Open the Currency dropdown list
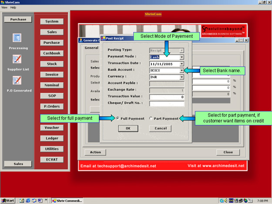The width and height of the screenshot is (272, 204). [181, 77]
